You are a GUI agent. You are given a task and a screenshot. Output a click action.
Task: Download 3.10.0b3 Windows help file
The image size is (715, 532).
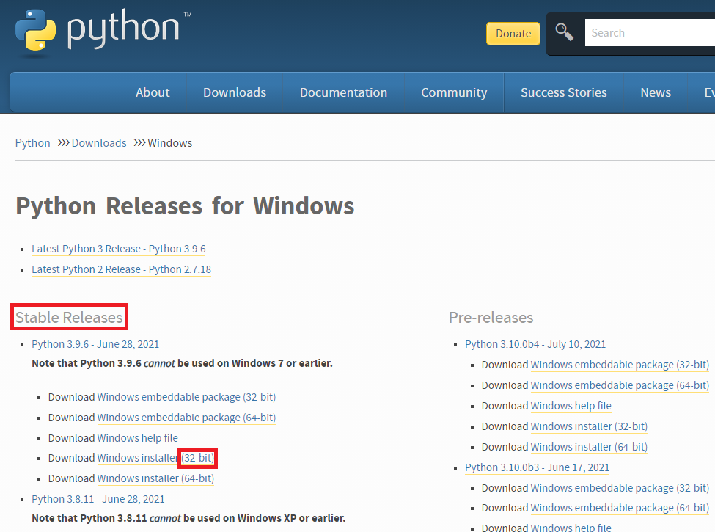[571, 528]
